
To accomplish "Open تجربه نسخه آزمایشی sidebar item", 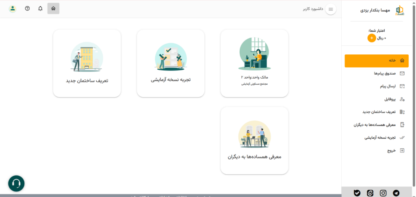I will coord(377,138).
